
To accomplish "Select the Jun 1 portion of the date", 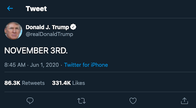I will [x=36, y=65].
